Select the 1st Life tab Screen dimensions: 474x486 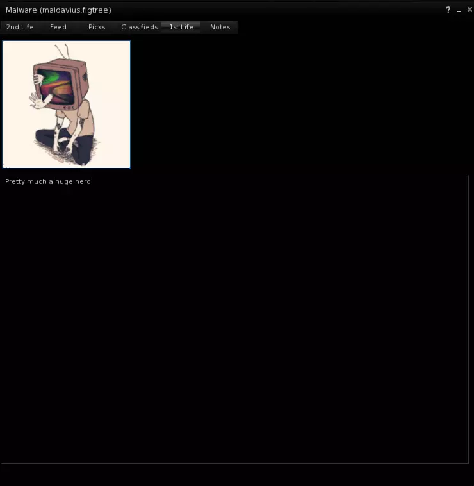(x=181, y=27)
